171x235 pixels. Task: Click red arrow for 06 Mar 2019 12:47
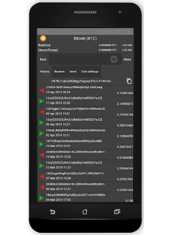(42, 187)
